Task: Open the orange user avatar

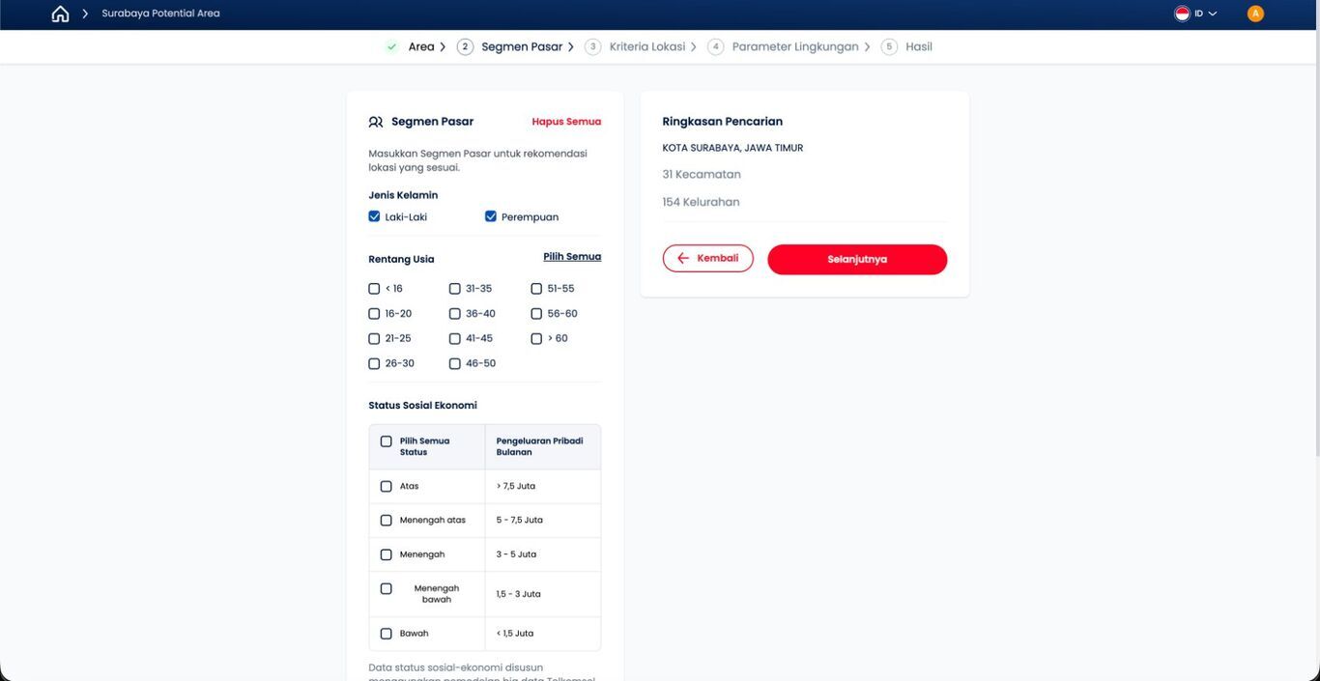Action: [1255, 14]
